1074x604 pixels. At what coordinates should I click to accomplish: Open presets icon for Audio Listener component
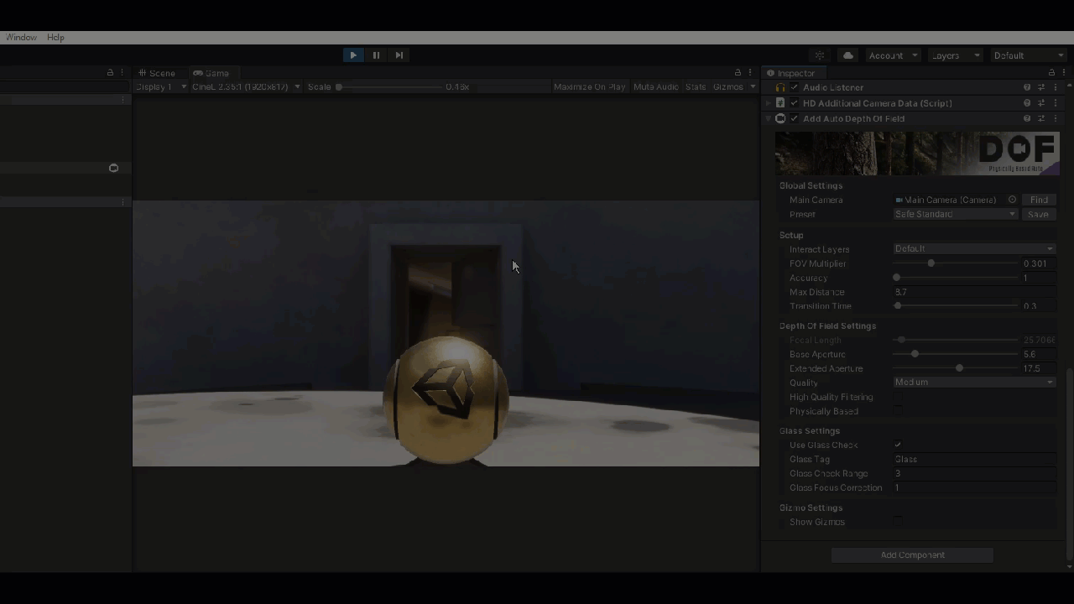point(1041,87)
